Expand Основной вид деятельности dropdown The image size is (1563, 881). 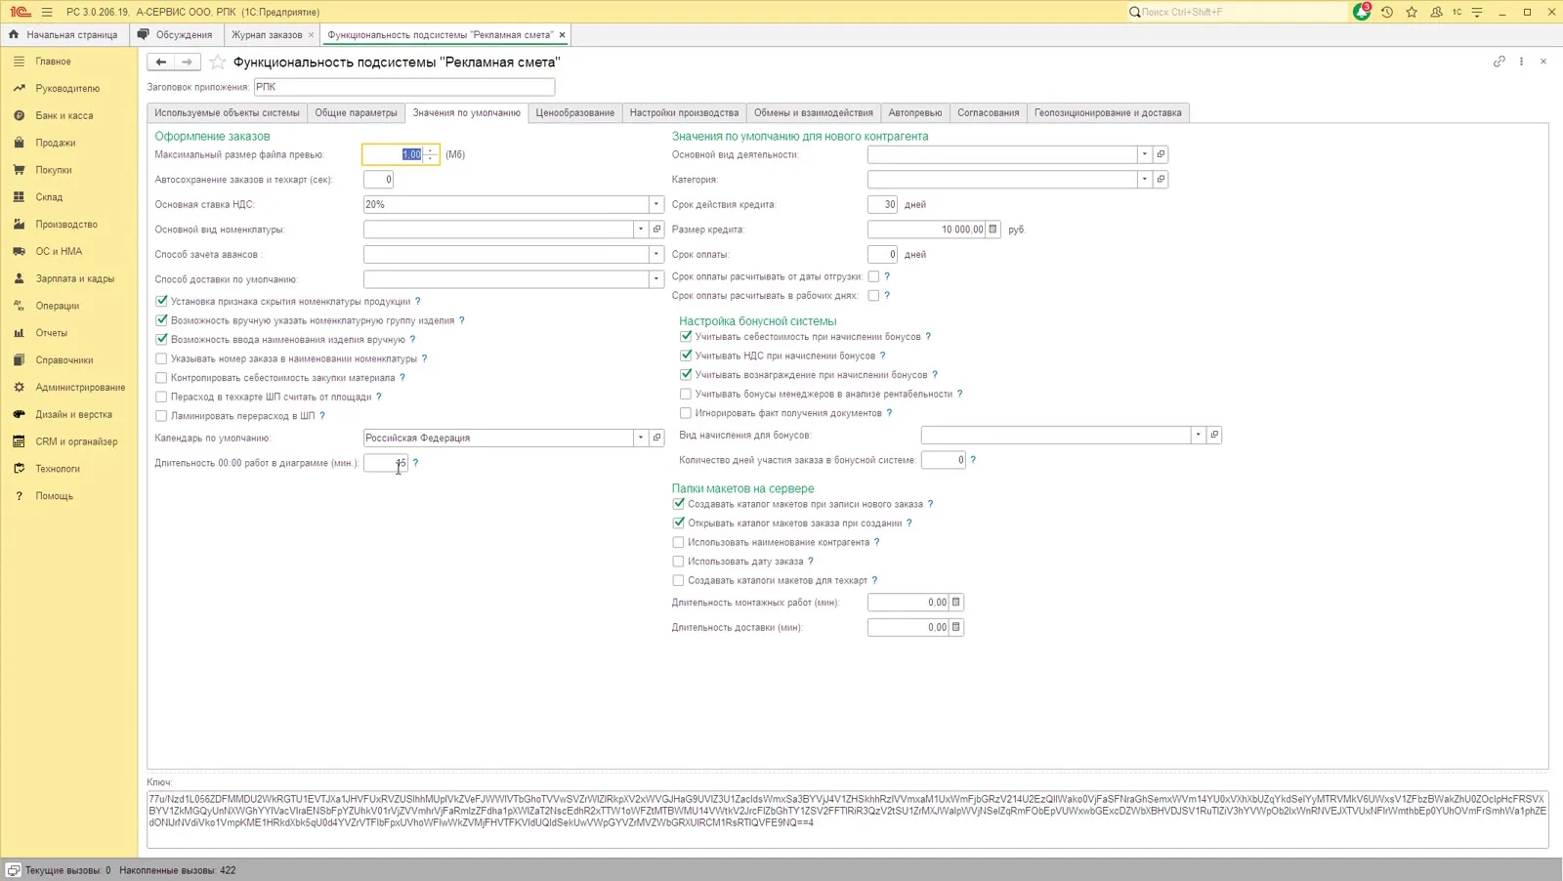point(1145,154)
